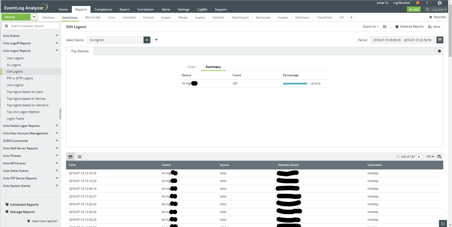Open the Alerts tab
The height and width of the screenshot is (227, 452).
(166, 9)
